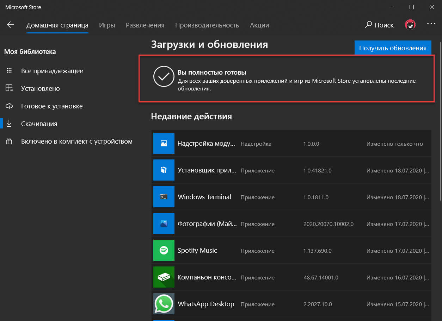The height and width of the screenshot is (321, 442).
Task: Click version 2020.20070.10002.0 text
Action: 329,224
